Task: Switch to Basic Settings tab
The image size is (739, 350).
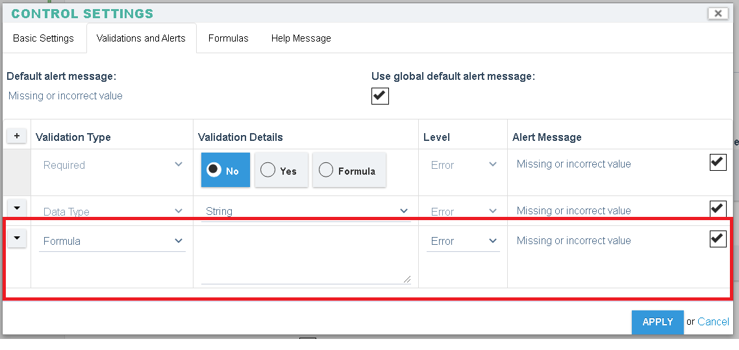Action: 44,38
